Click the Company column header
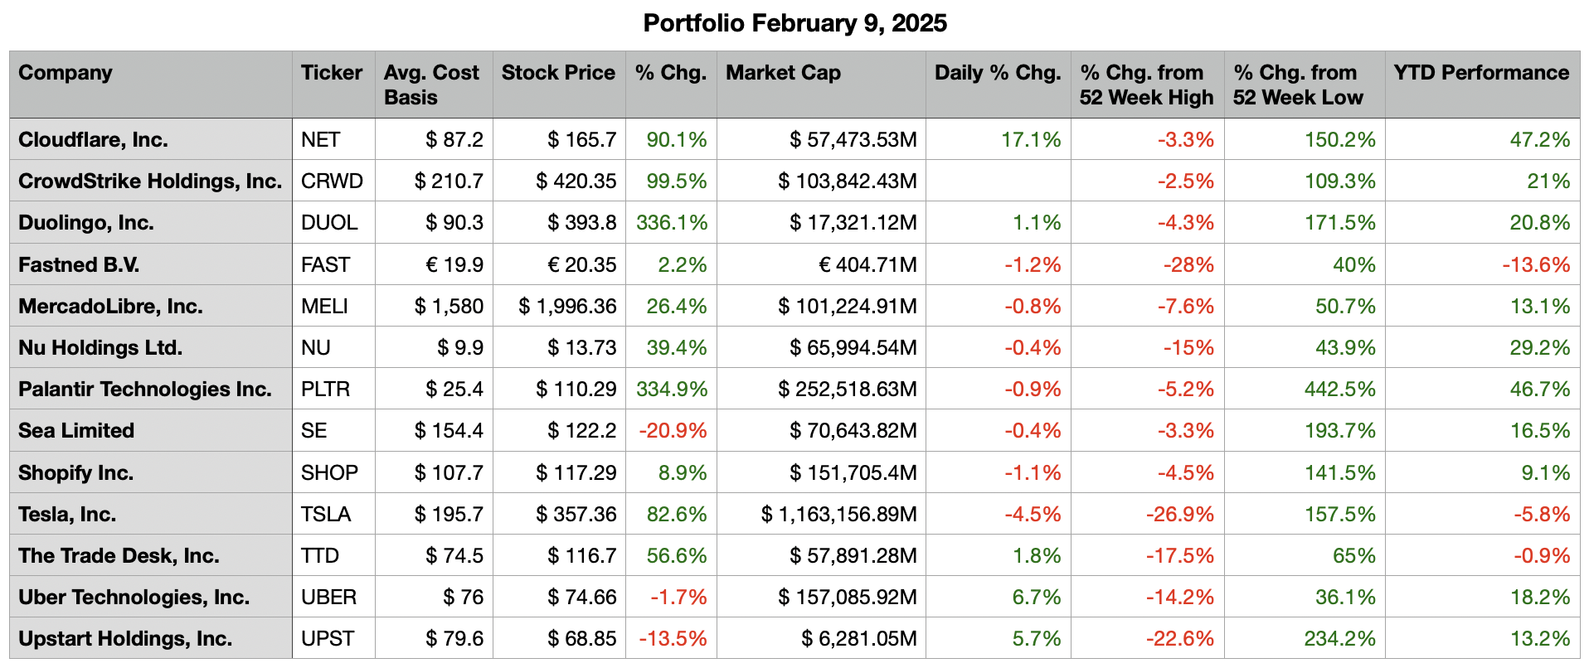The width and height of the screenshot is (1589, 668). (66, 73)
